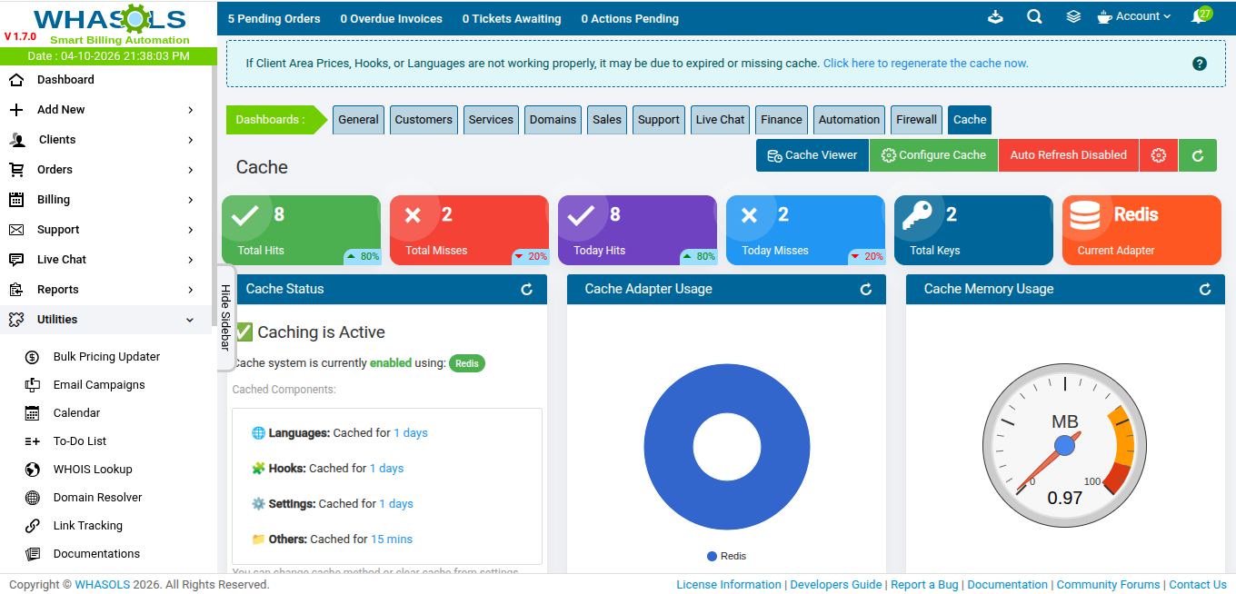Screen dimensions: 1236x594
Task: Open the Cache Viewer button
Action: point(812,155)
